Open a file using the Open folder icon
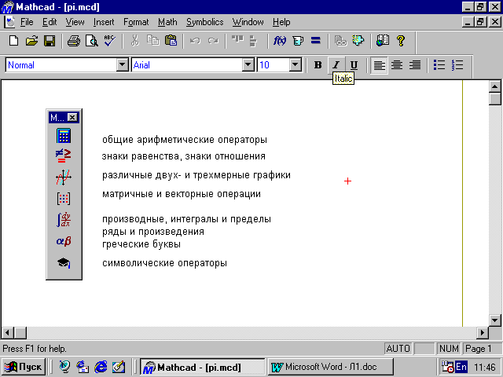The image size is (503, 377). pyautogui.click(x=31, y=41)
